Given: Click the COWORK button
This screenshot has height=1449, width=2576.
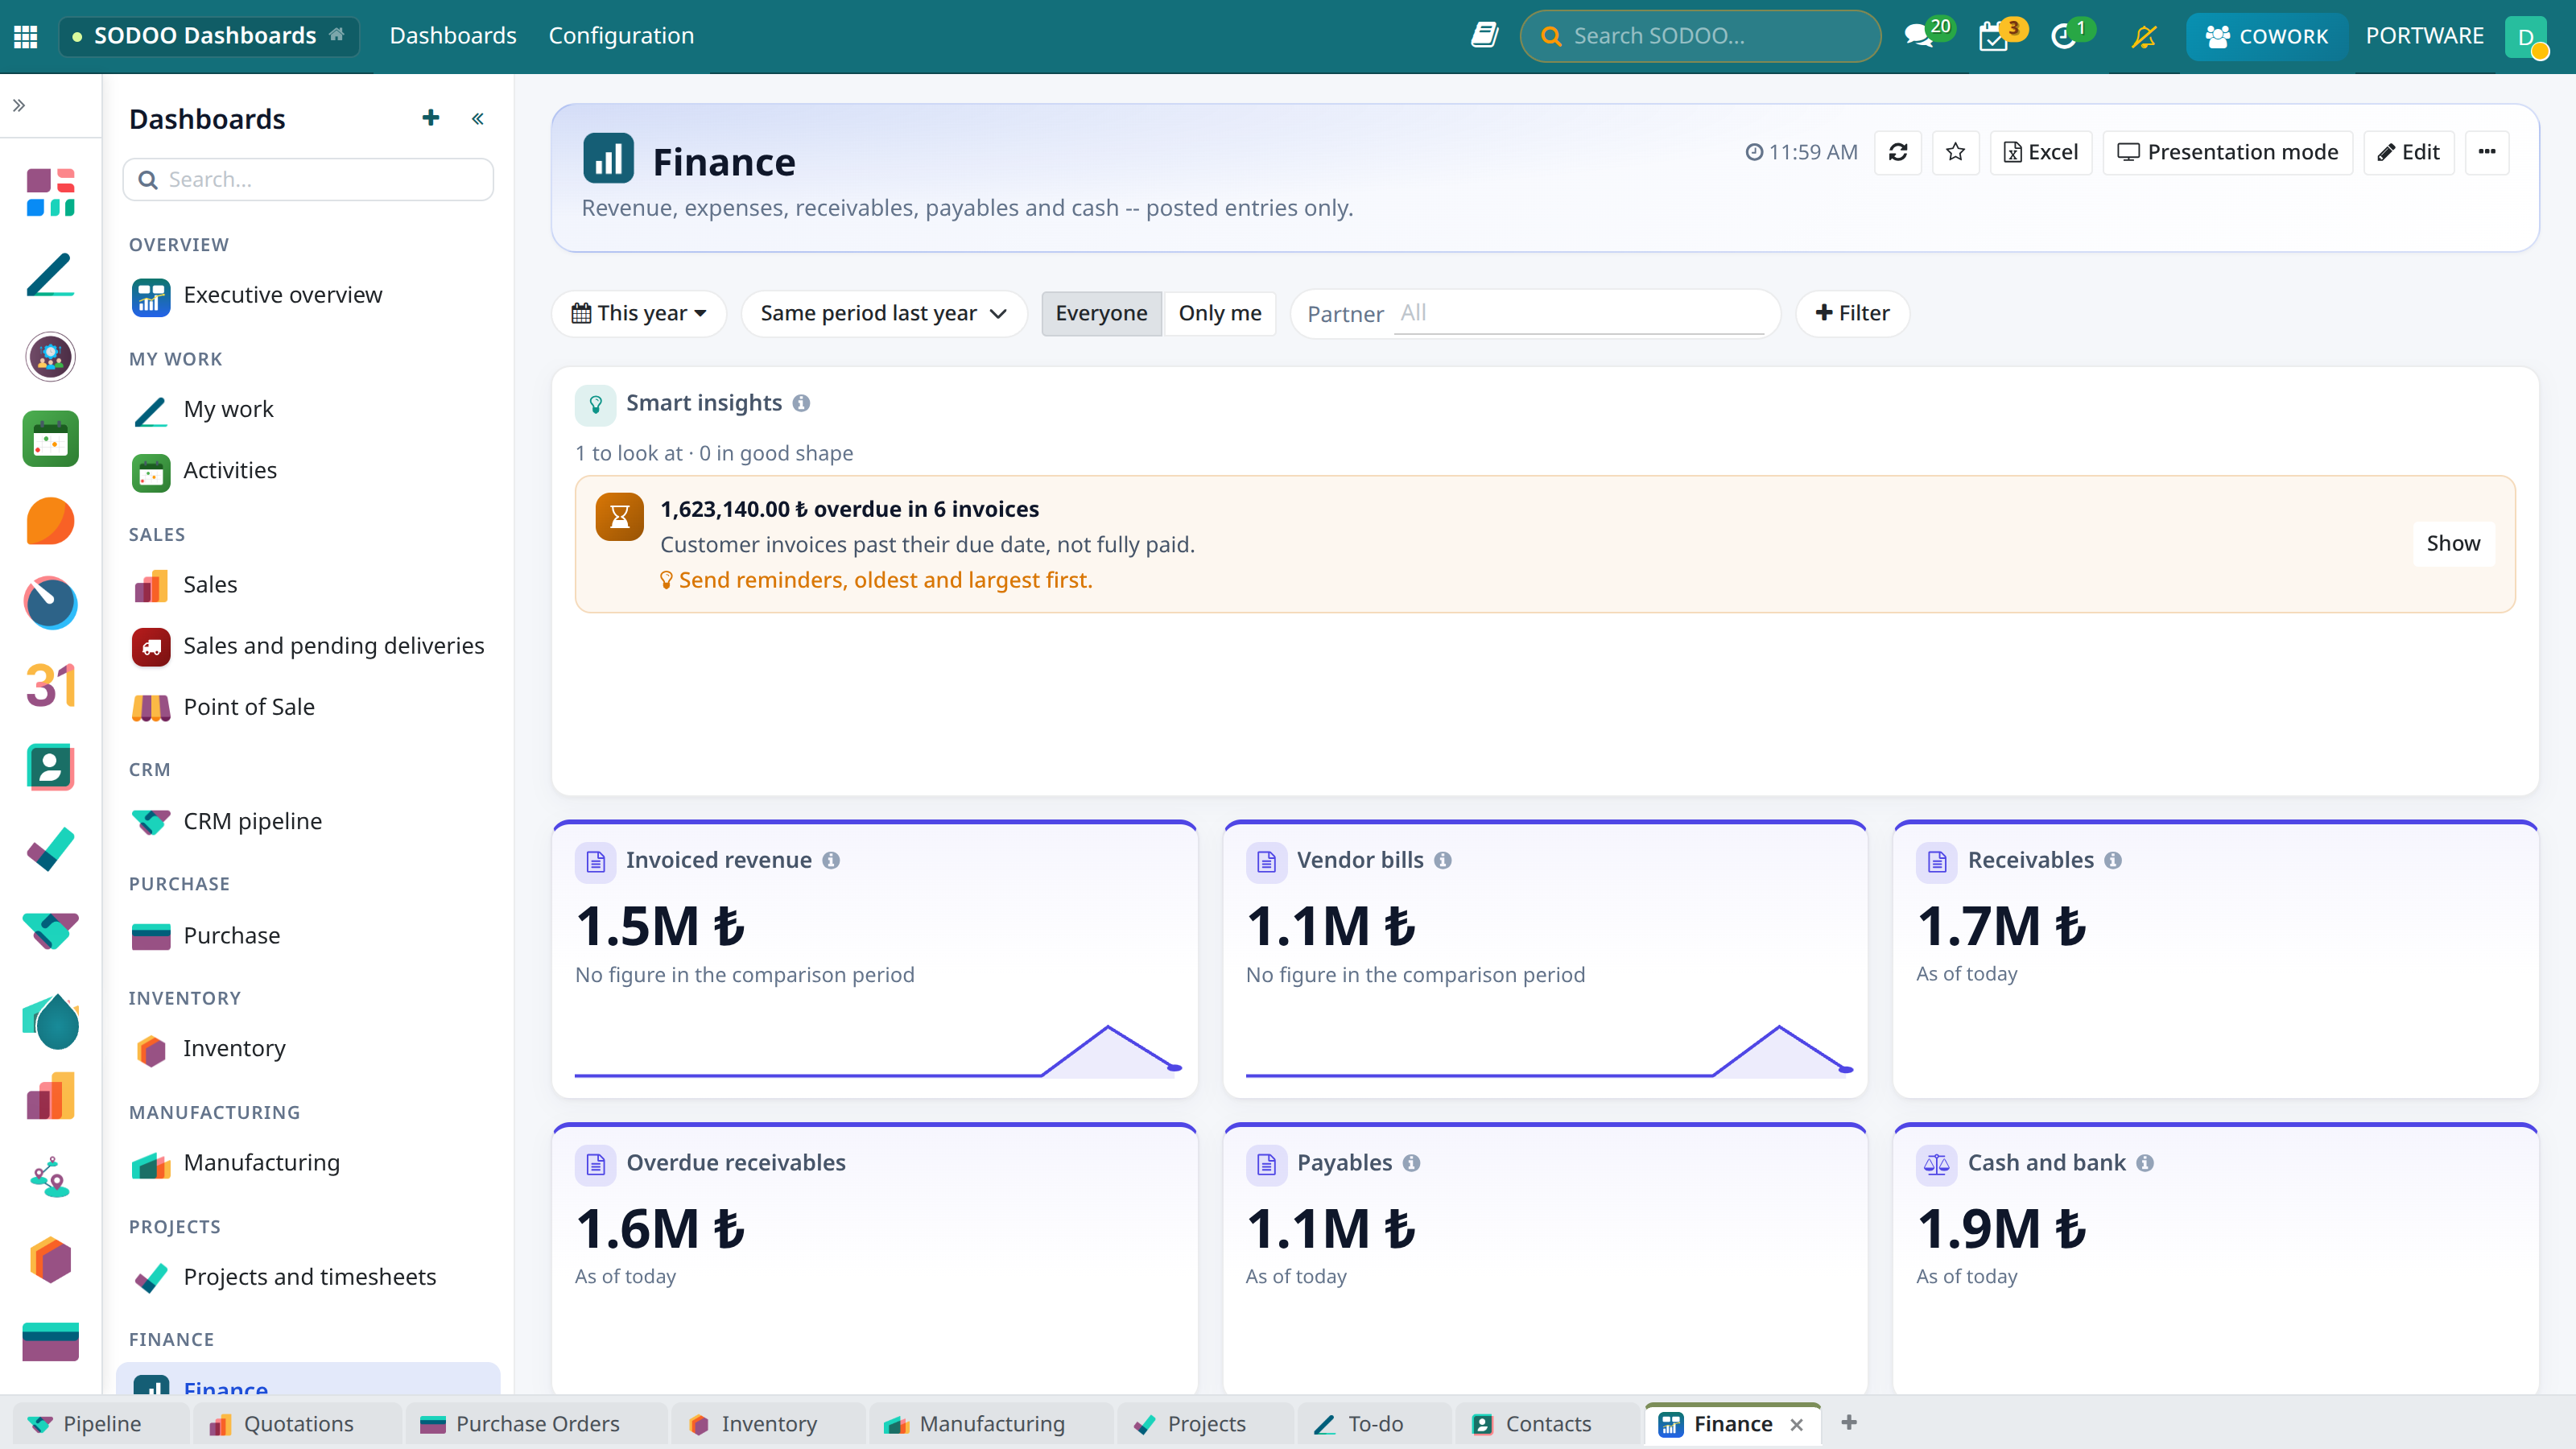Looking at the screenshot, I should click(2266, 36).
